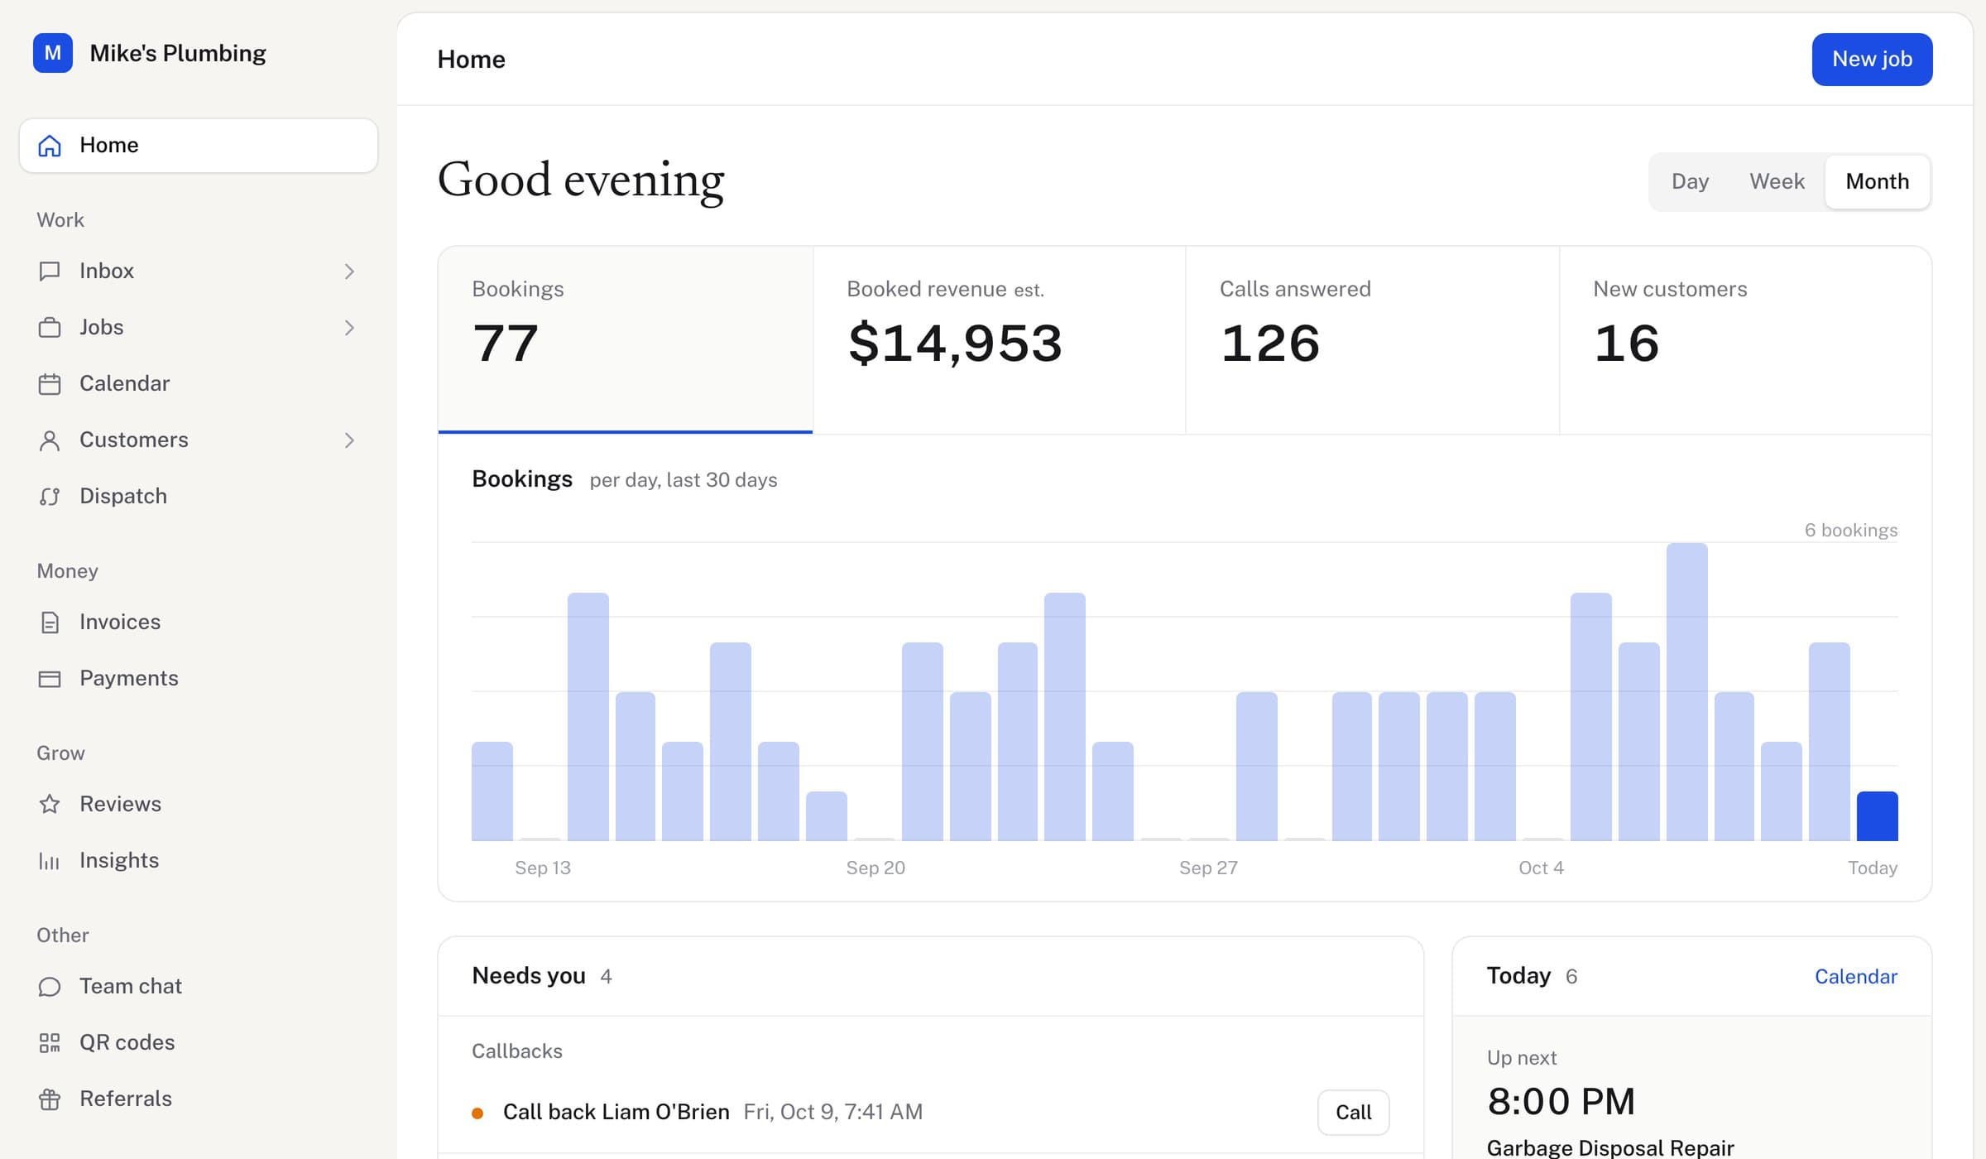Click the dark blue Today bar in chart
The height and width of the screenshot is (1159, 1986).
tap(1877, 816)
